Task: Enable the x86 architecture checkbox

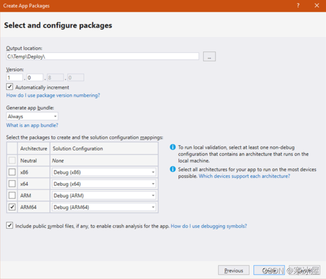Action: 13,172
